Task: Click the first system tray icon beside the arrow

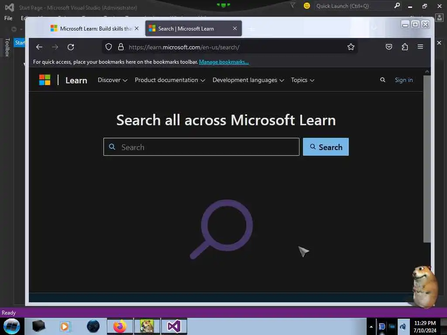Action: [382, 326]
